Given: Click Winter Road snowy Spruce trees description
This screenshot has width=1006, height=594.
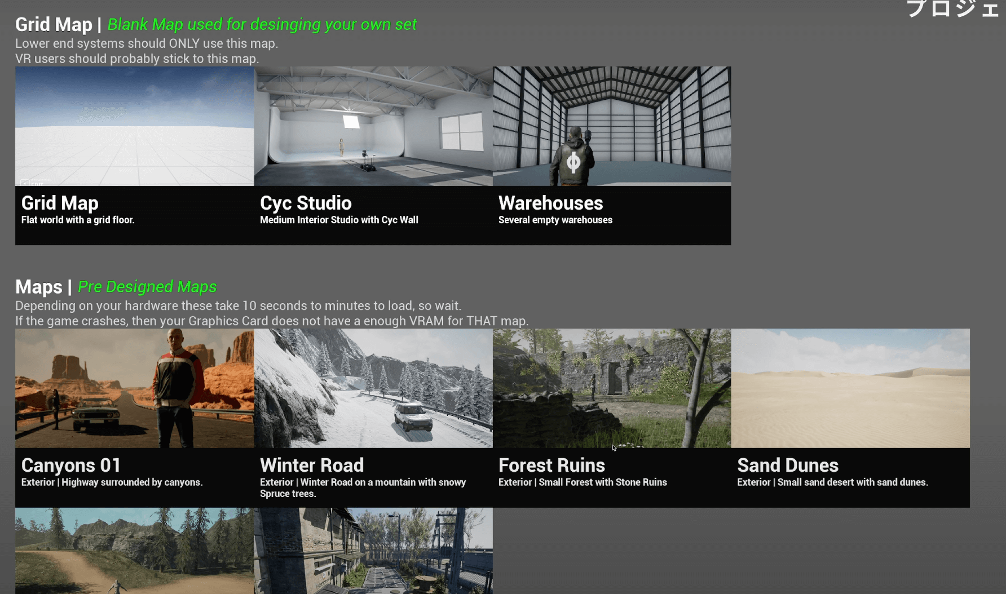Looking at the screenshot, I should [x=363, y=488].
